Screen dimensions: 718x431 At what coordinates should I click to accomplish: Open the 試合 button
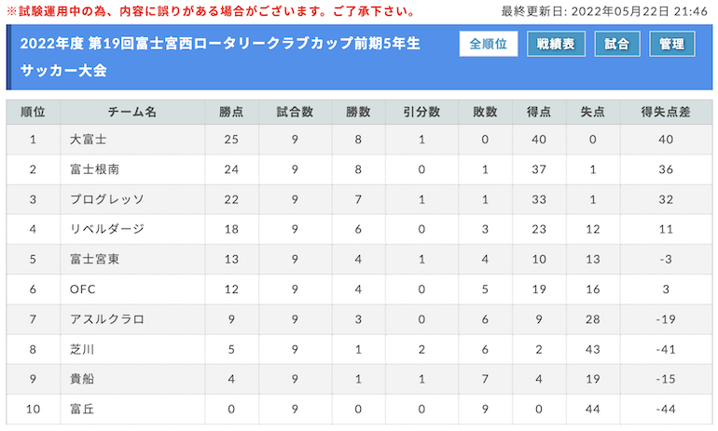pos(616,44)
